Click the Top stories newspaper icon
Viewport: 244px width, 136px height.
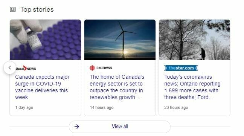click(x=13, y=9)
